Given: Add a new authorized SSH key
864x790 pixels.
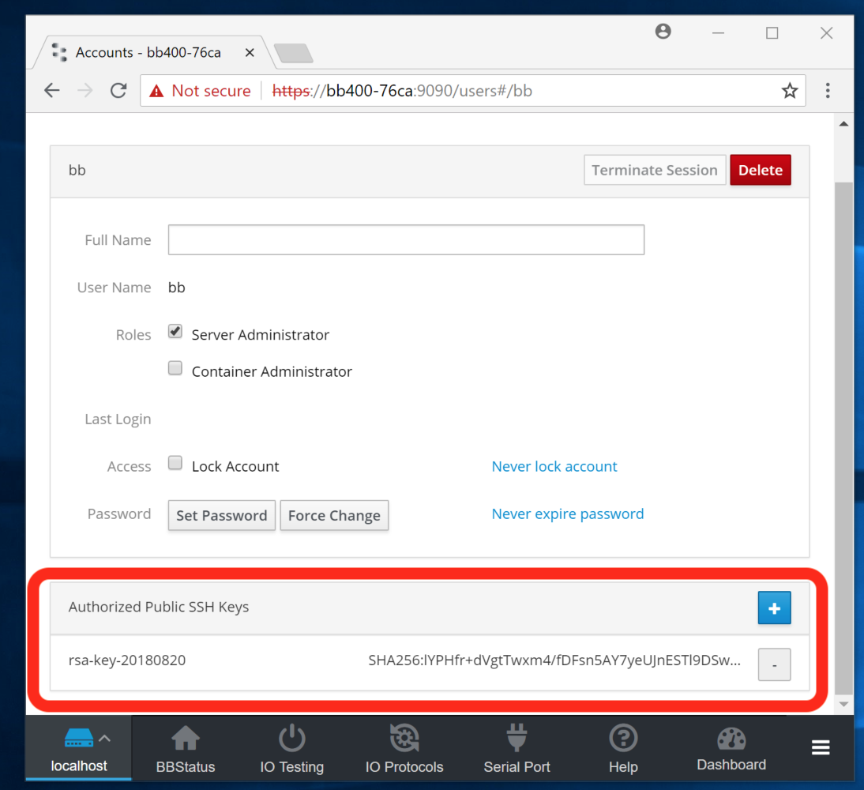Looking at the screenshot, I should click(774, 608).
